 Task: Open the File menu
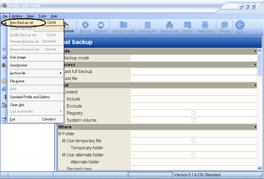pos(5,16)
